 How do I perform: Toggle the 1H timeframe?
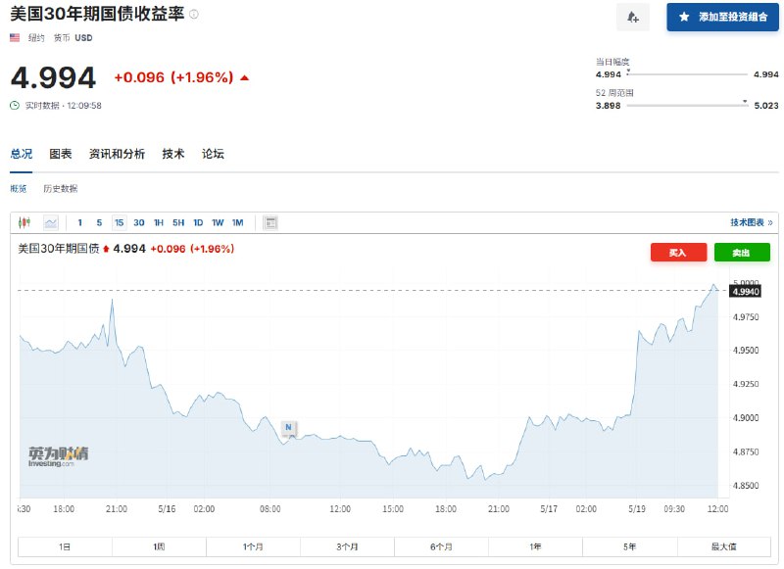click(156, 222)
